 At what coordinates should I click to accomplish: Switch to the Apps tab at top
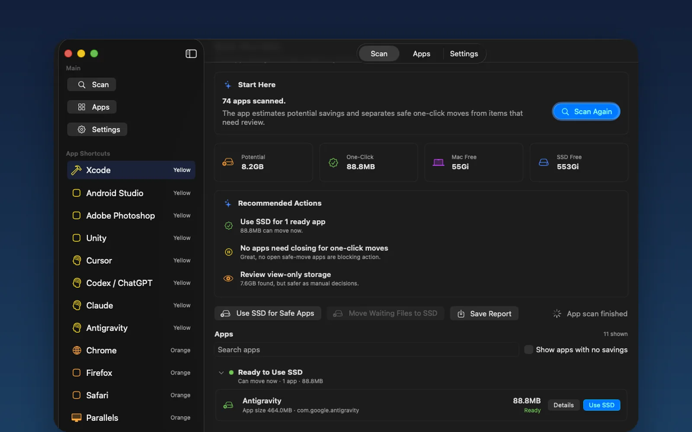point(421,54)
